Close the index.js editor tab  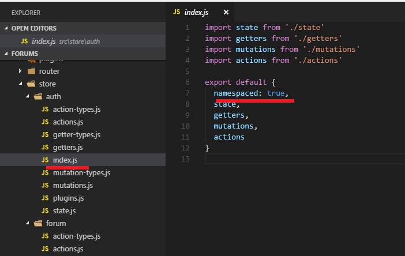226,12
